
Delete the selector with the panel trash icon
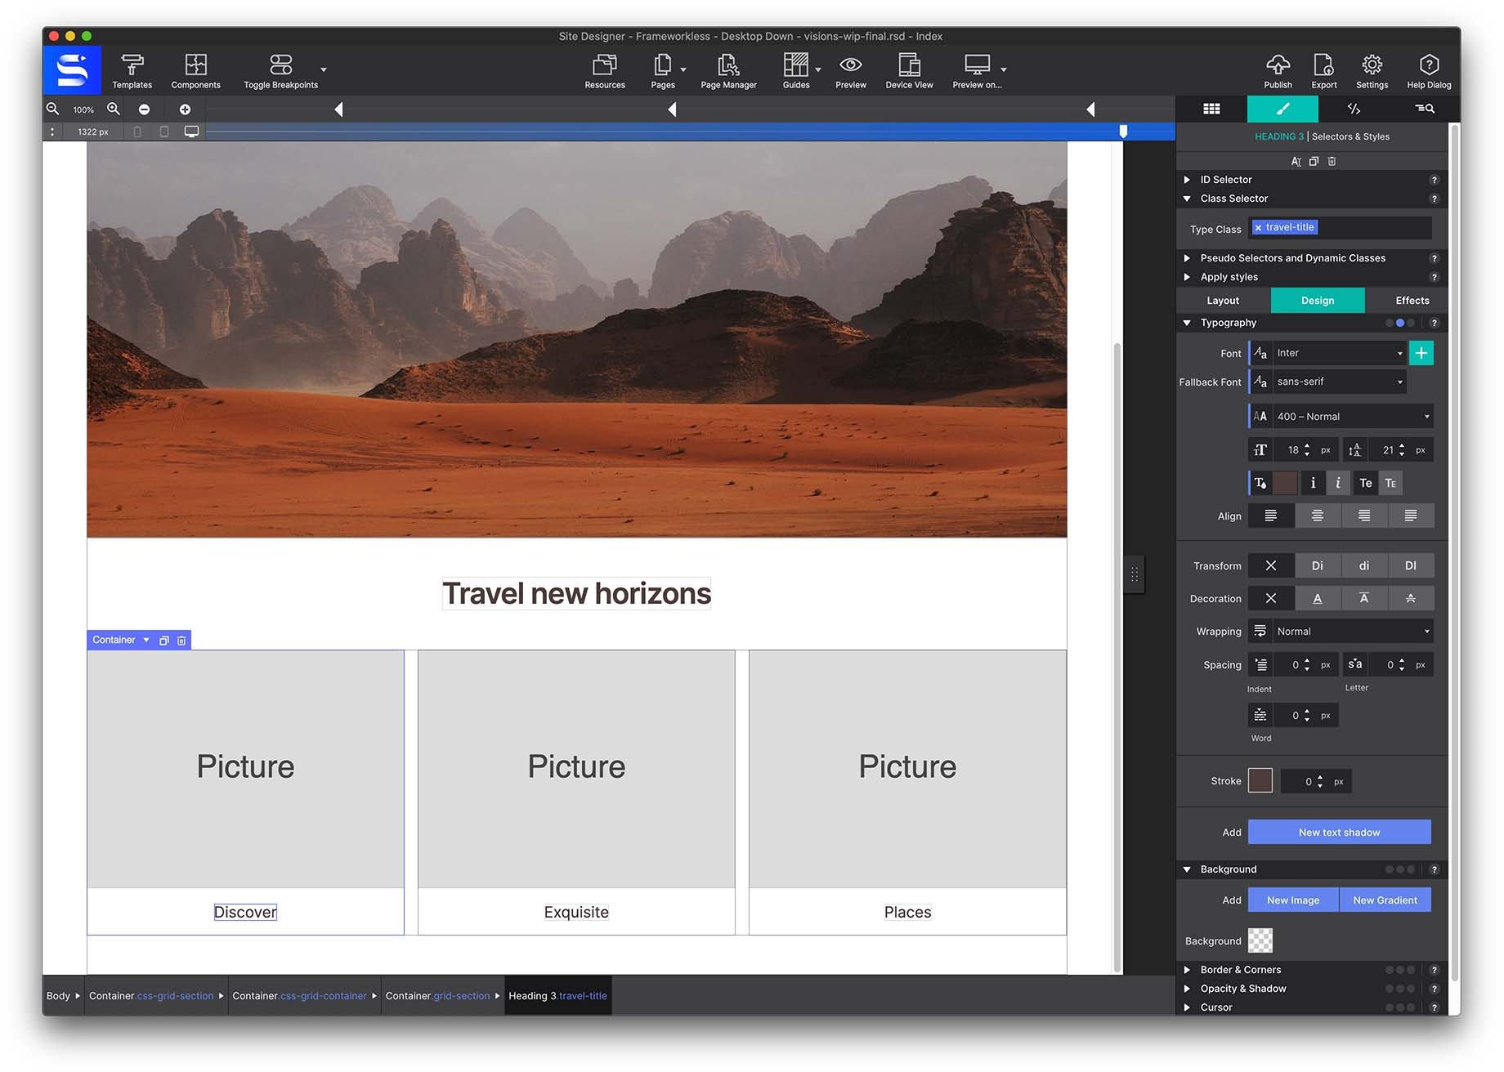click(1332, 161)
